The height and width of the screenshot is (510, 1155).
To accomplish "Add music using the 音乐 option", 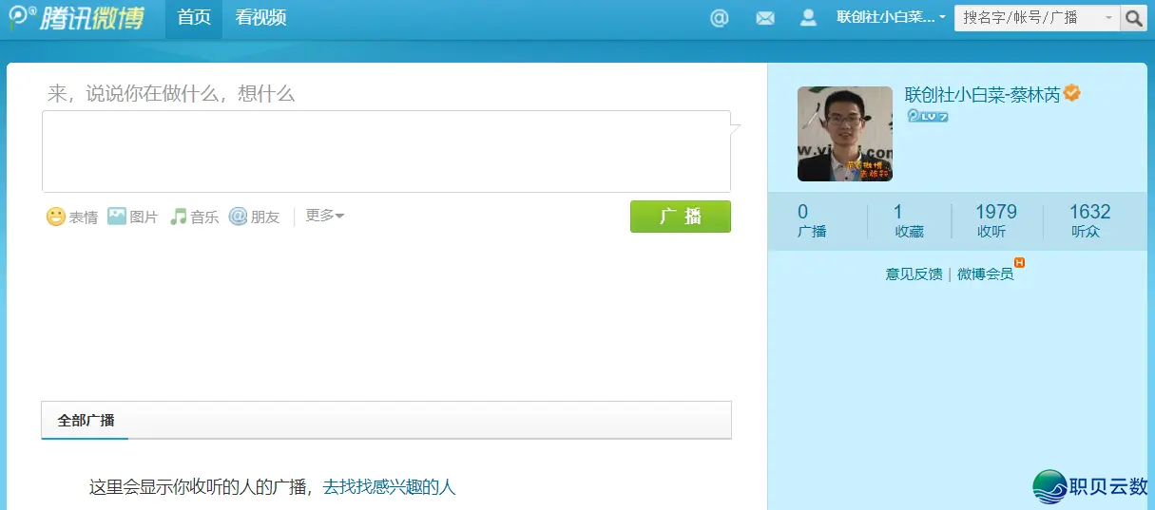I will 194,217.
